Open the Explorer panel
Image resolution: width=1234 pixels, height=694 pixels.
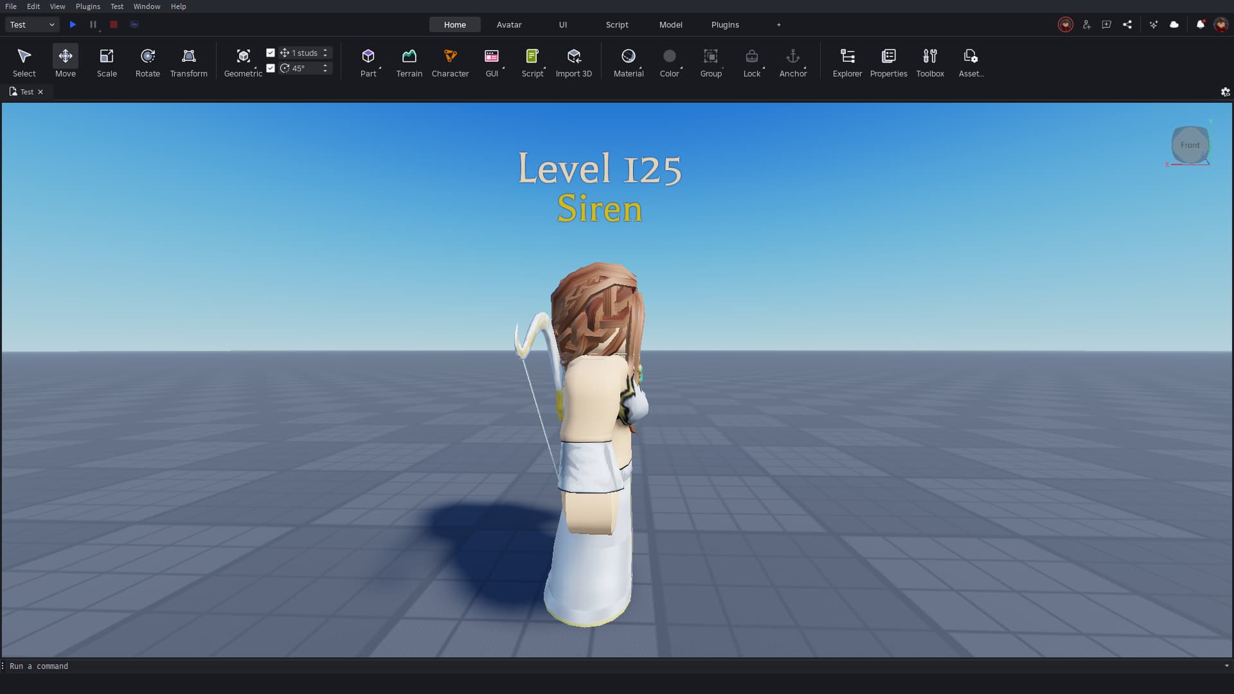[x=847, y=62]
